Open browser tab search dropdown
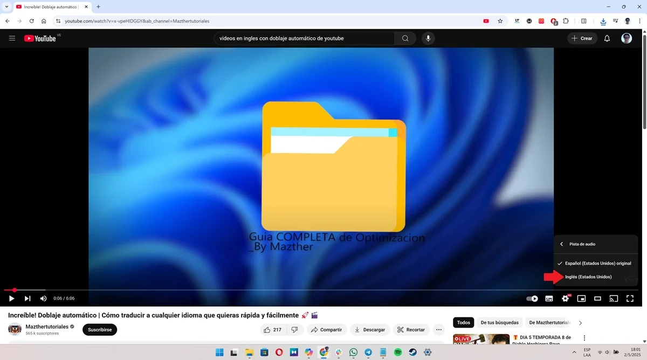 pyautogui.click(x=5, y=6)
